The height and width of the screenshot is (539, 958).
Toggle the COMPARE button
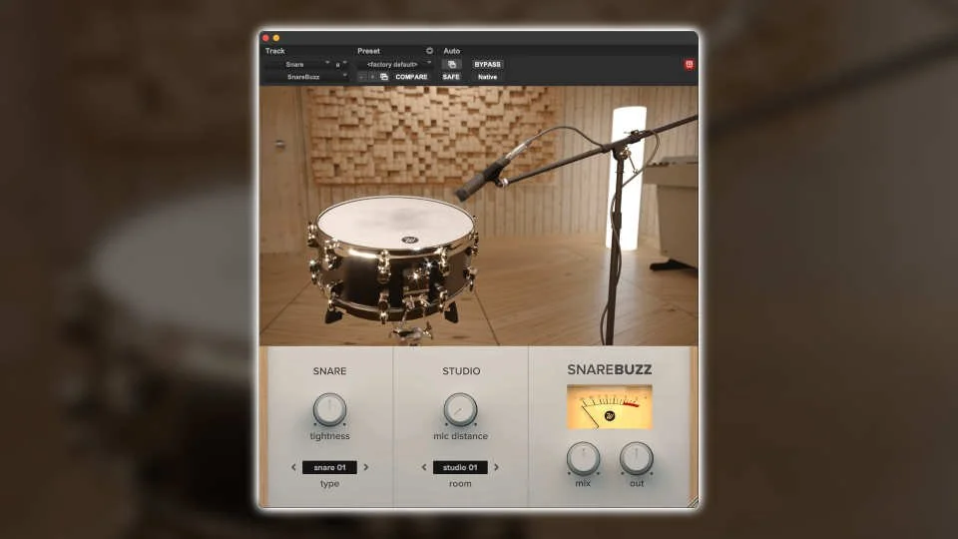point(411,77)
